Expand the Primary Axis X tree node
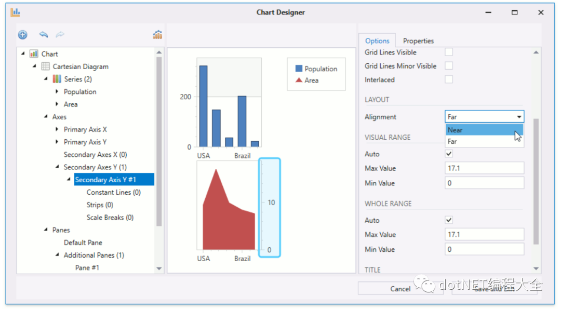561x309 pixels. coord(57,129)
